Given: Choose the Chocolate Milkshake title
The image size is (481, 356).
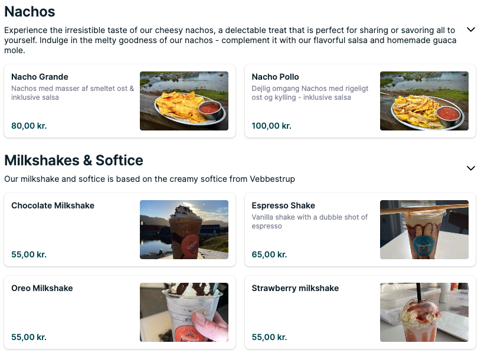Looking at the screenshot, I should pos(53,205).
